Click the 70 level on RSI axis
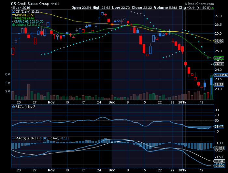Image resolution: width=228 pixels, height=173 pixels. pyautogui.click(x=217, y=115)
